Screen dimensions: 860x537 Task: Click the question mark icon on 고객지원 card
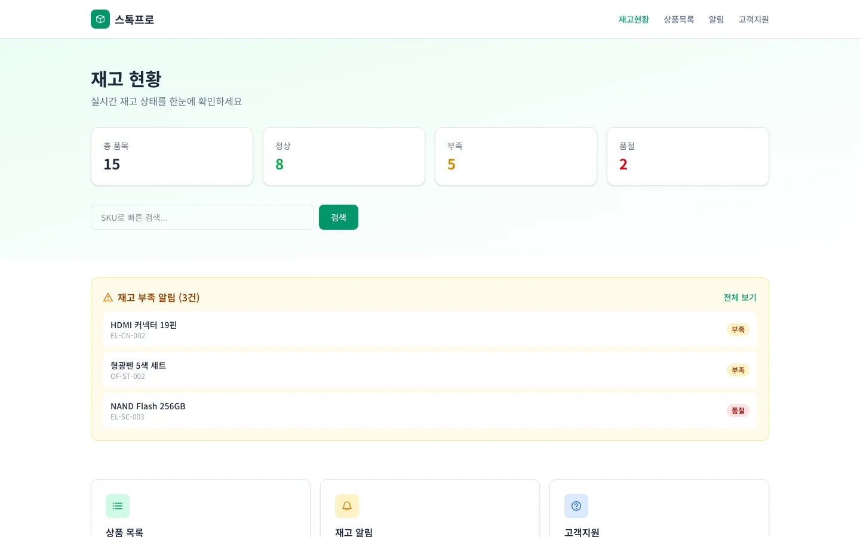(x=576, y=505)
